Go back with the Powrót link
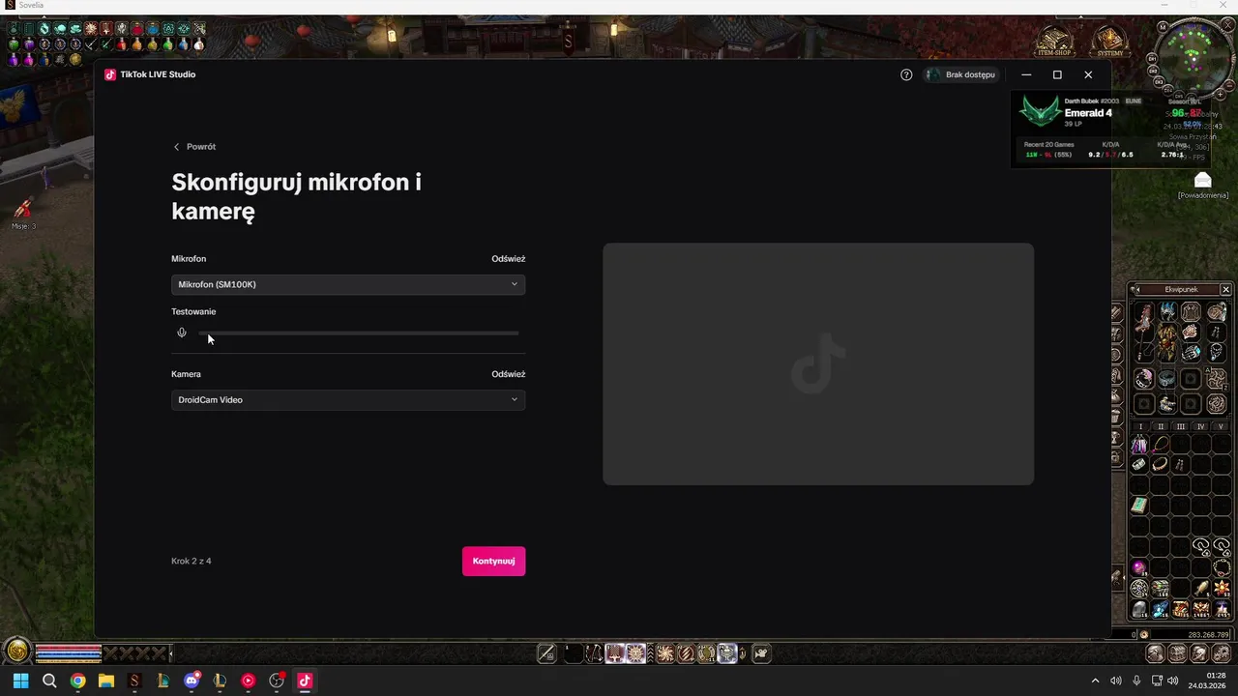The width and height of the screenshot is (1238, 696). pyautogui.click(x=194, y=147)
